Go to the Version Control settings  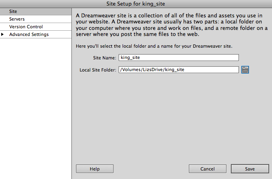click(x=26, y=27)
